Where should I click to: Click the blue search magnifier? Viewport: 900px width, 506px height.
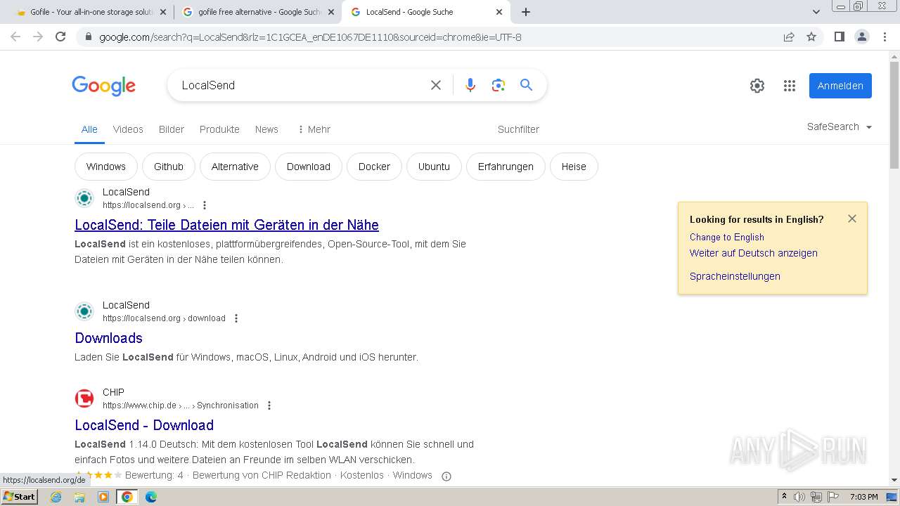(x=526, y=85)
